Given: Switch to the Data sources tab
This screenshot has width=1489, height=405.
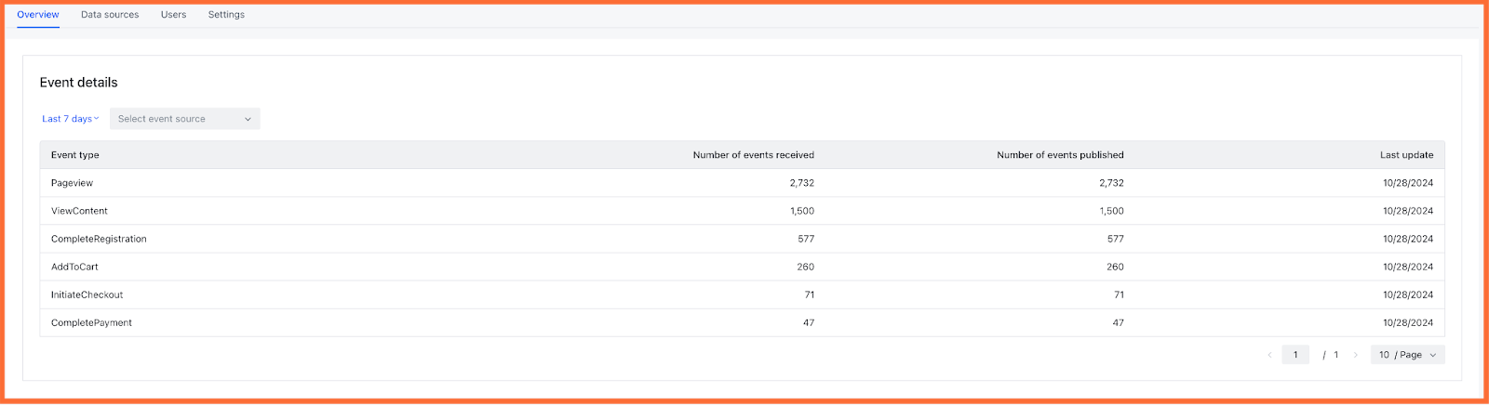Looking at the screenshot, I should click(110, 15).
